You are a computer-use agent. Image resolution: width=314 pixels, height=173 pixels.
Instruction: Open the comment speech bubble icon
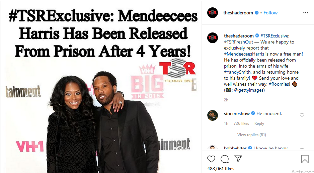(x=225, y=159)
